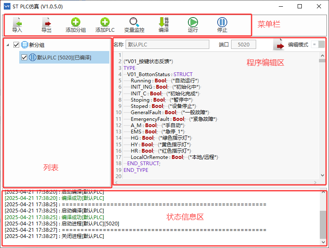329x248 pixels.
Task: Click the STRUCT keyword on line 4
Action: (x=183, y=74)
